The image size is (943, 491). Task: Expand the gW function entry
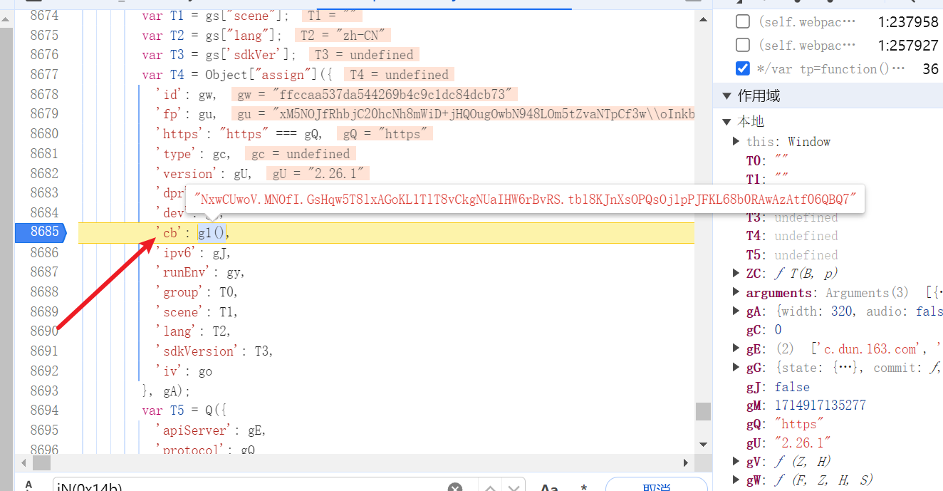(736, 480)
